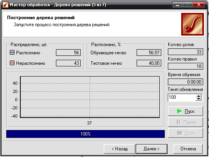
Task: Click the Кол-во узлов value field
Action: click(x=186, y=52)
